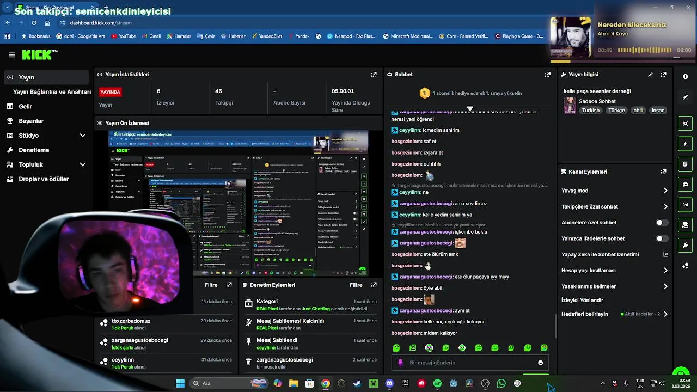
Task: Toggle the document list icon in right sidebar
Action: [685, 164]
